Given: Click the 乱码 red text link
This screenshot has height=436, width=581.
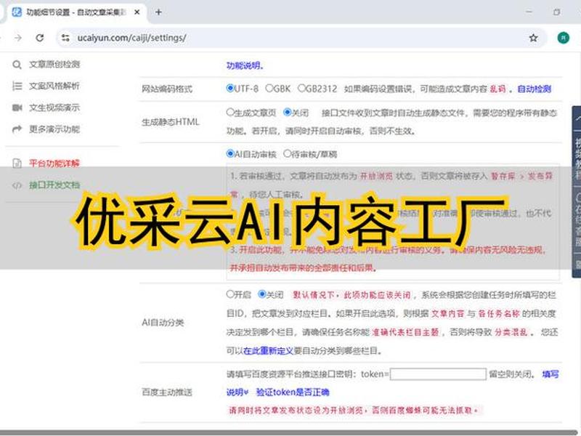Looking at the screenshot, I should tap(497, 89).
